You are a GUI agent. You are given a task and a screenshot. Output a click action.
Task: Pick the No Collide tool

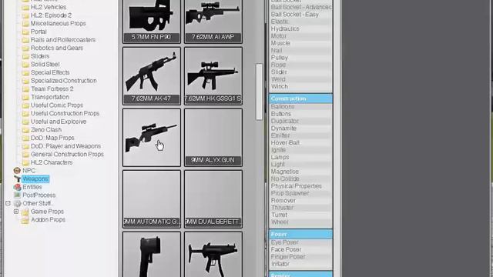pos(285,179)
